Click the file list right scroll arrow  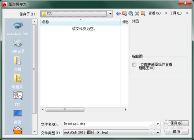(126, 109)
